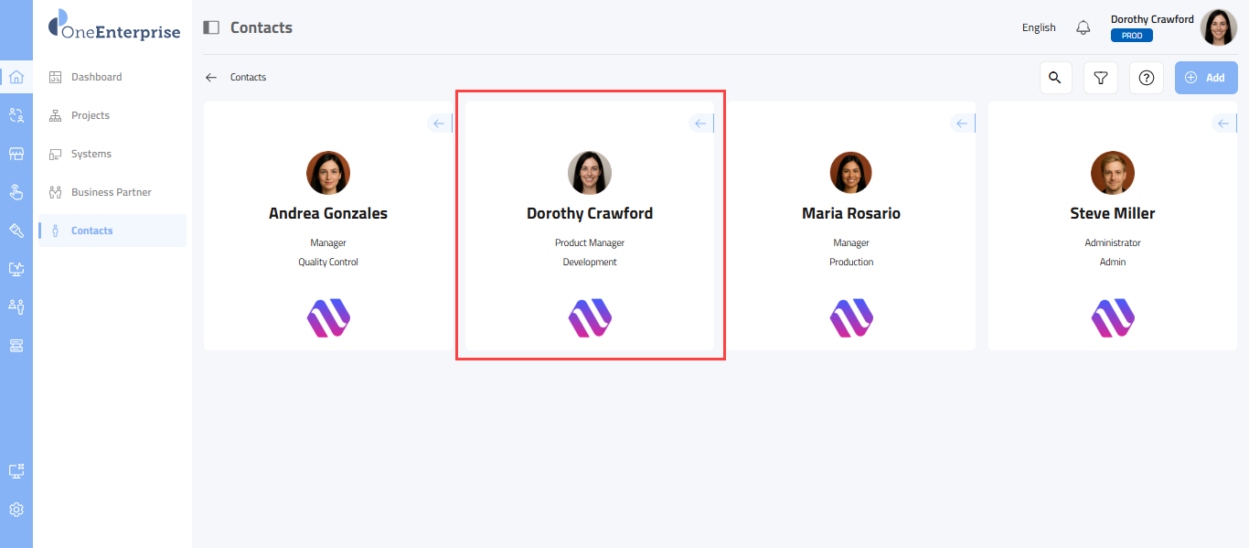Open the search magnifier icon
The width and height of the screenshot is (1249, 548).
(1055, 78)
